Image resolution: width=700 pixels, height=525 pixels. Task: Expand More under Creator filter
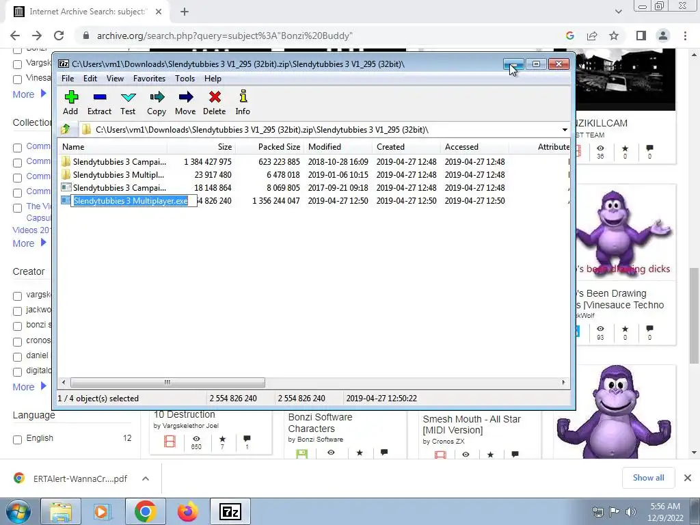(29, 387)
